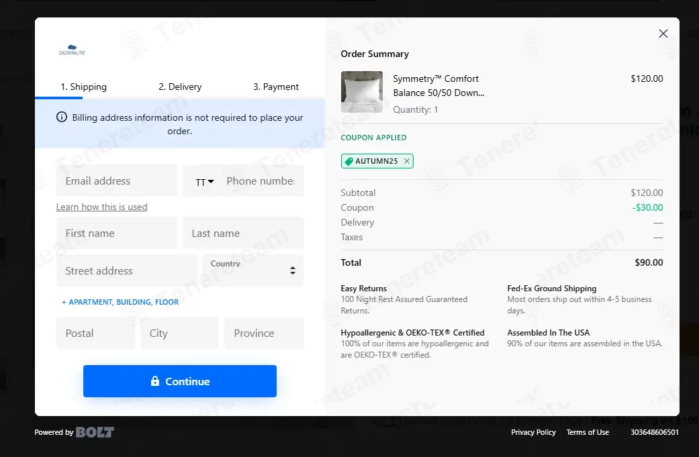Click the 'COUPON APPLIED' label
This screenshot has height=457, width=699.
point(373,138)
